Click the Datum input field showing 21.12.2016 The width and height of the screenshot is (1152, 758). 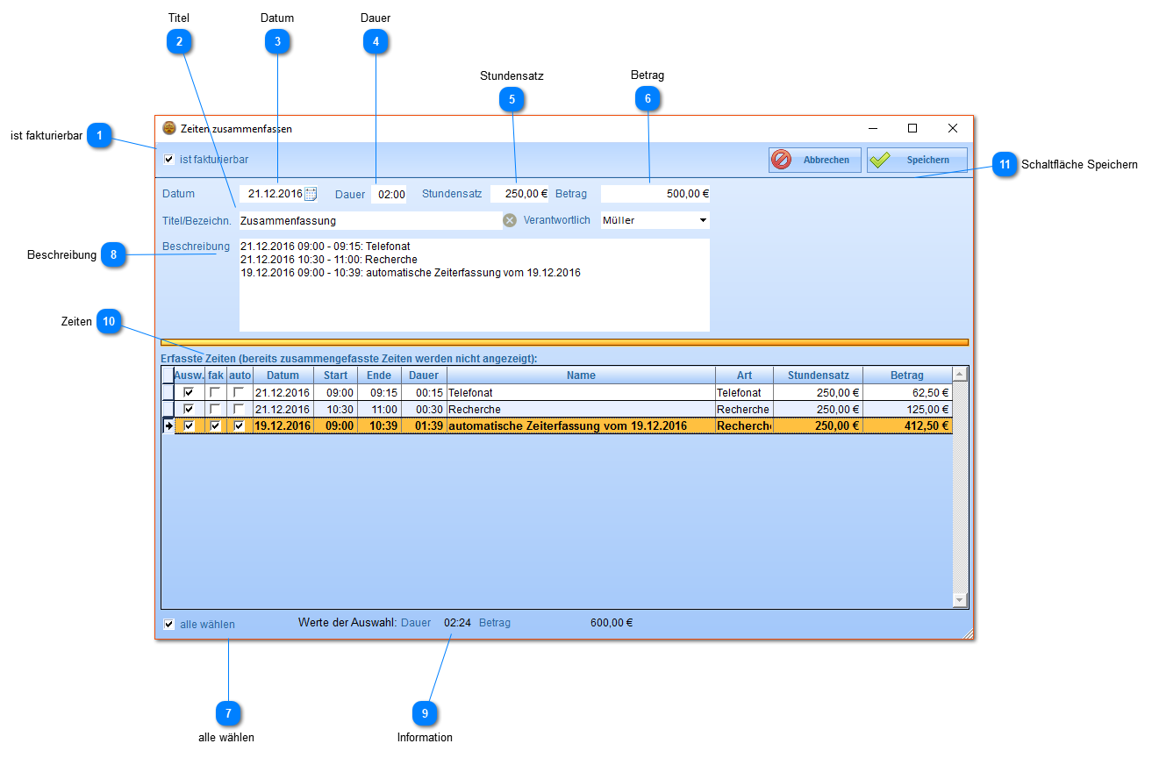click(x=271, y=194)
